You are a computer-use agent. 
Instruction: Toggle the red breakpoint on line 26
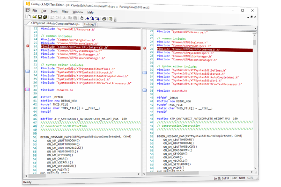pos(27,47)
